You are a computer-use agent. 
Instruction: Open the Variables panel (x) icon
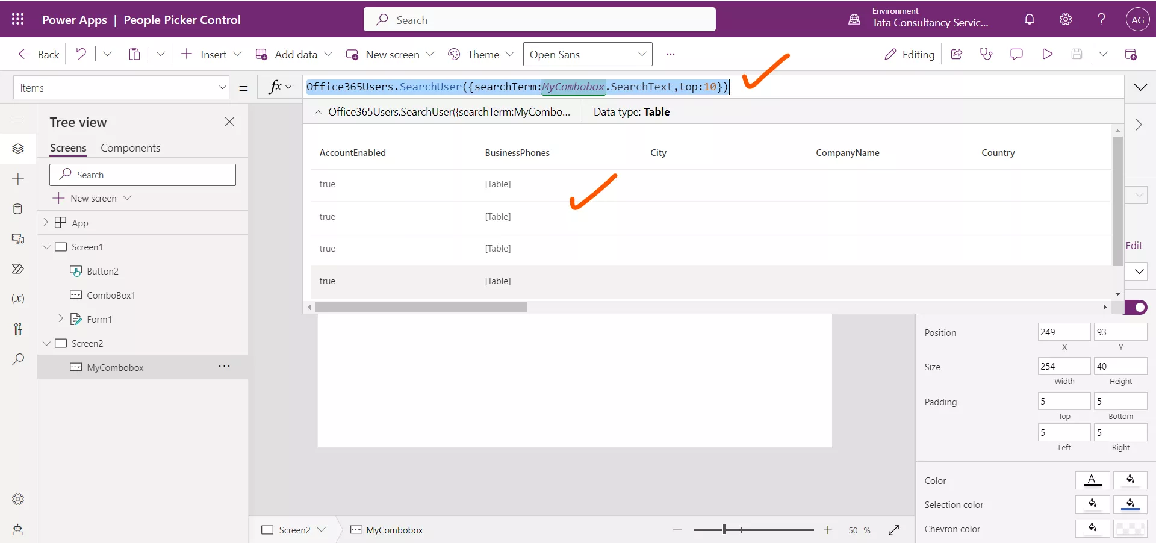pos(18,299)
